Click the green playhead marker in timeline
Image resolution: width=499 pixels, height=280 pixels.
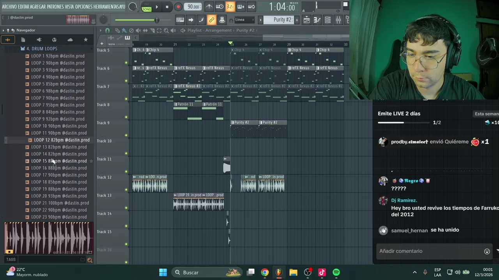click(230, 43)
